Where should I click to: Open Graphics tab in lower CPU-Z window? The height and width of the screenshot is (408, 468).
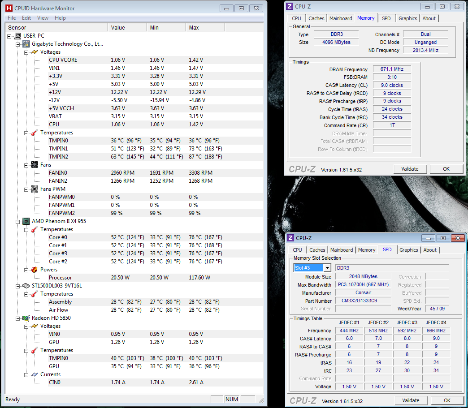[409, 250]
